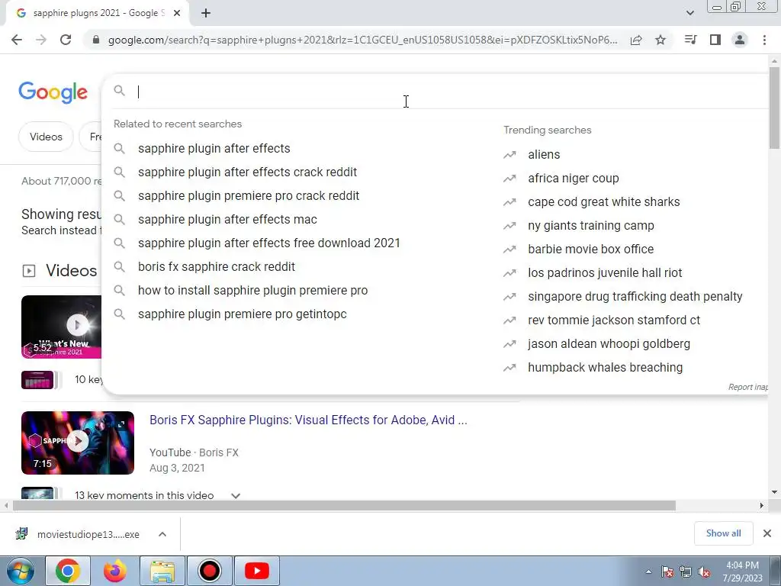The image size is (781, 586).
Task: Open the Chrome profile avatar
Action: [740, 40]
